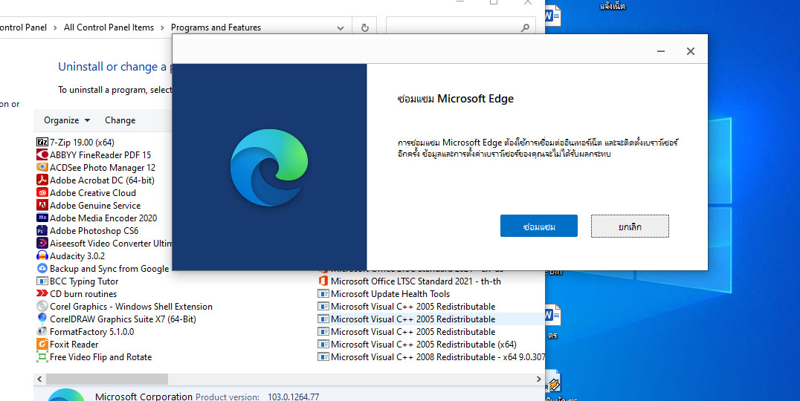
Task: Click the Free Video Flip and Rotate icon
Action: tap(42, 357)
